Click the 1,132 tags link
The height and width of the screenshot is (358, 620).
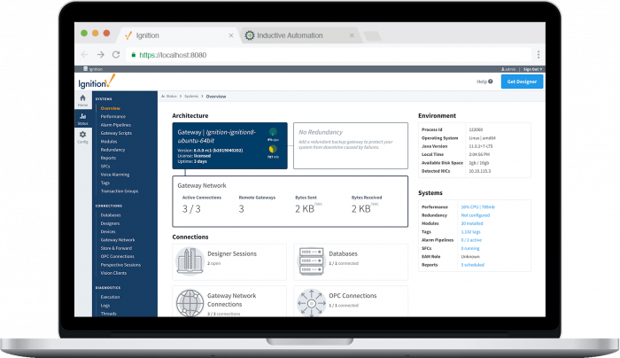pyautogui.click(x=470, y=232)
